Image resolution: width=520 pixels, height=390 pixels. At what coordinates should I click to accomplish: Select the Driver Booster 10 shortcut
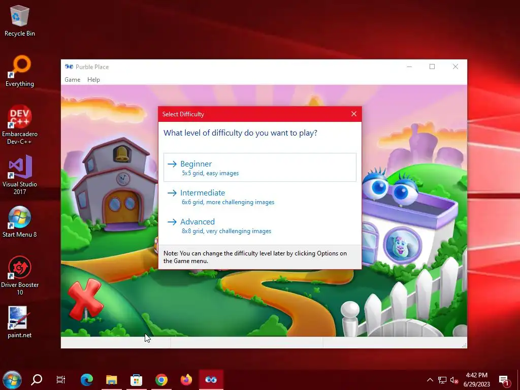[x=20, y=276]
